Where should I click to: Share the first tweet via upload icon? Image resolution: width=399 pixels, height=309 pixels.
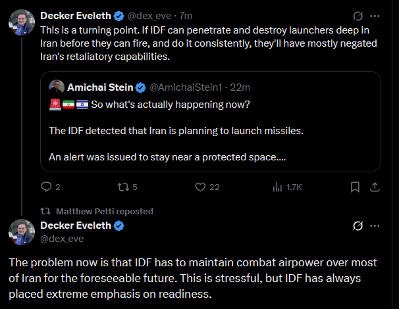(x=375, y=187)
